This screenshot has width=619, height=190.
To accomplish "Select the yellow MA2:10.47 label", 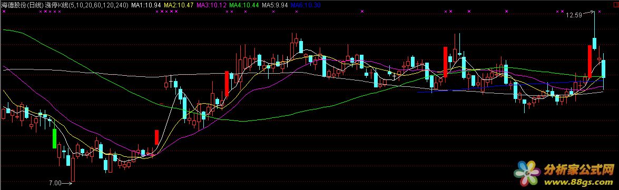I will click(179, 5).
